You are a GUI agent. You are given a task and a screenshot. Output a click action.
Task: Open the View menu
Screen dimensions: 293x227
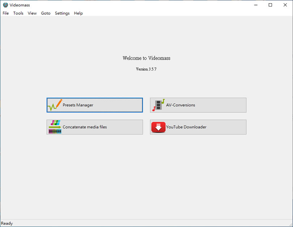pos(32,13)
